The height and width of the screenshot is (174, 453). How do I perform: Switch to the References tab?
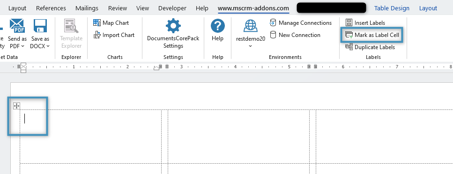tap(51, 8)
